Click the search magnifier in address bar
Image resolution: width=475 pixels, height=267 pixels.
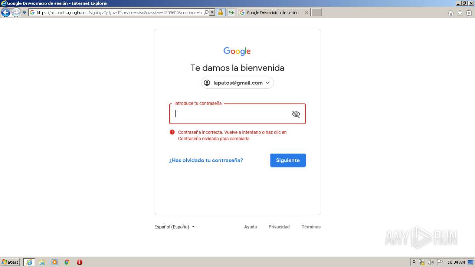tap(206, 13)
